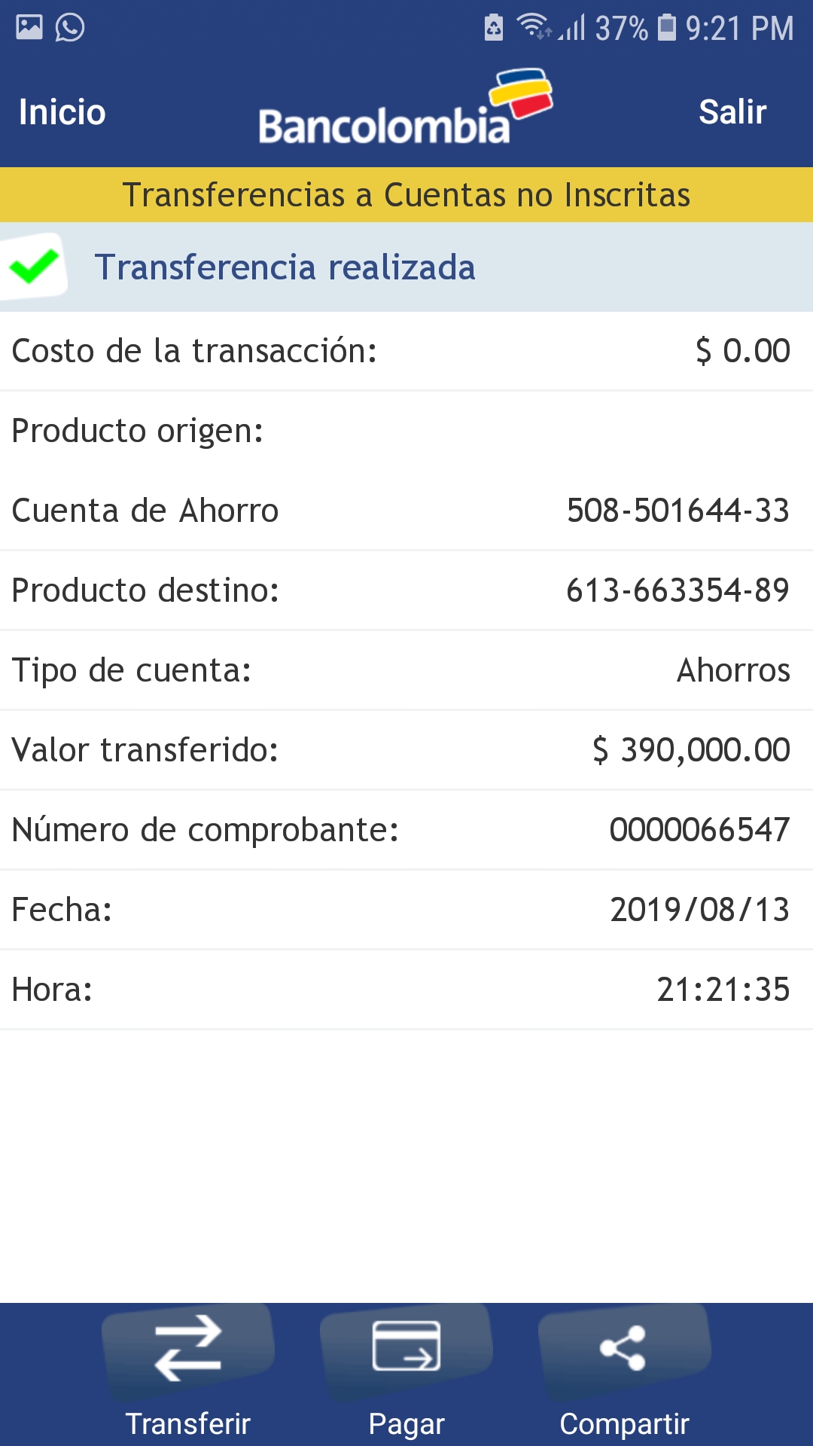The height and width of the screenshot is (1446, 813).
Task: Select the Pagar label in bottom bar
Action: pos(406,1424)
